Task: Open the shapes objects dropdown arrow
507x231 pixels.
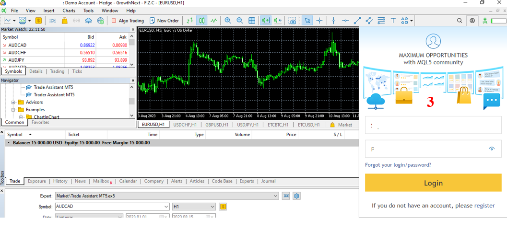Action: click(412, 21)
